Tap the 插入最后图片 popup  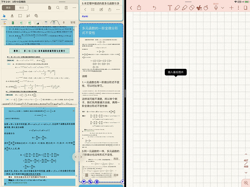[x=176, y=72]
